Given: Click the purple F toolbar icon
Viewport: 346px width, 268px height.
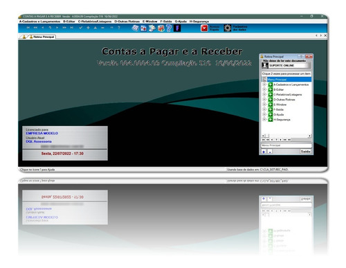Looking at the screenshot, I should coord(177,28).
